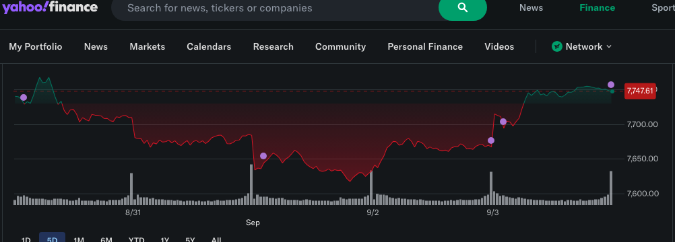675x242 pixels.
Task: Open News in the top header
Action: coord(531,8)
